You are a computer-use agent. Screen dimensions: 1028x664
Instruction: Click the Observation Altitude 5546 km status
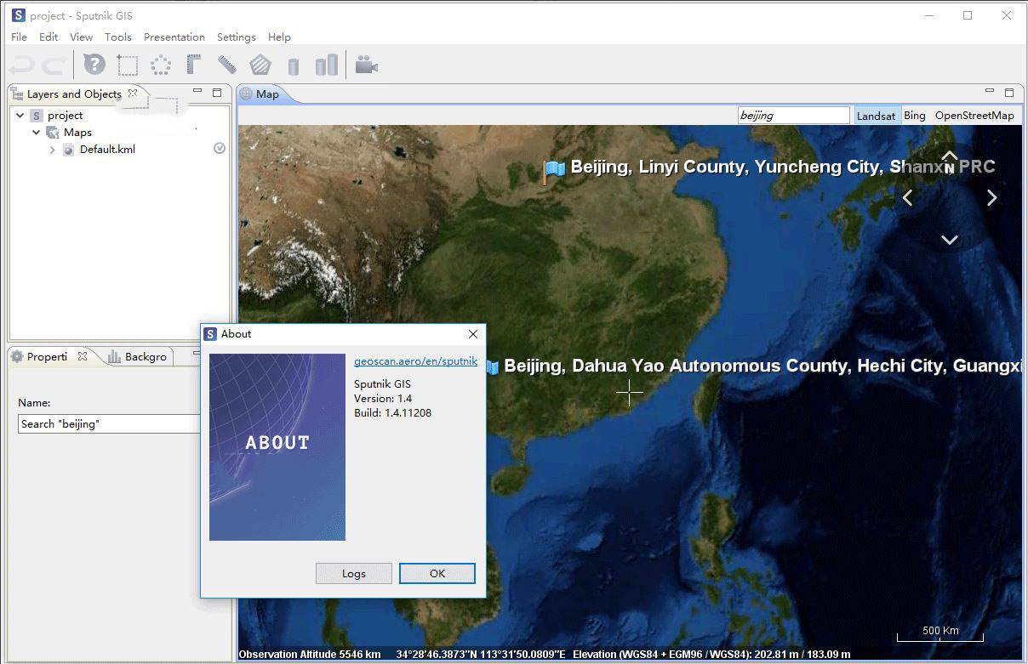(310, 655)
